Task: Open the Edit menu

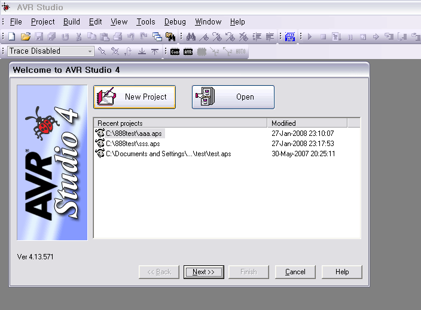Action: 95,21
